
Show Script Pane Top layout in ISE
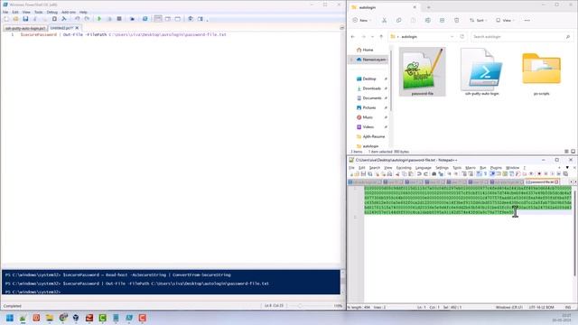[x=158, y=19]
